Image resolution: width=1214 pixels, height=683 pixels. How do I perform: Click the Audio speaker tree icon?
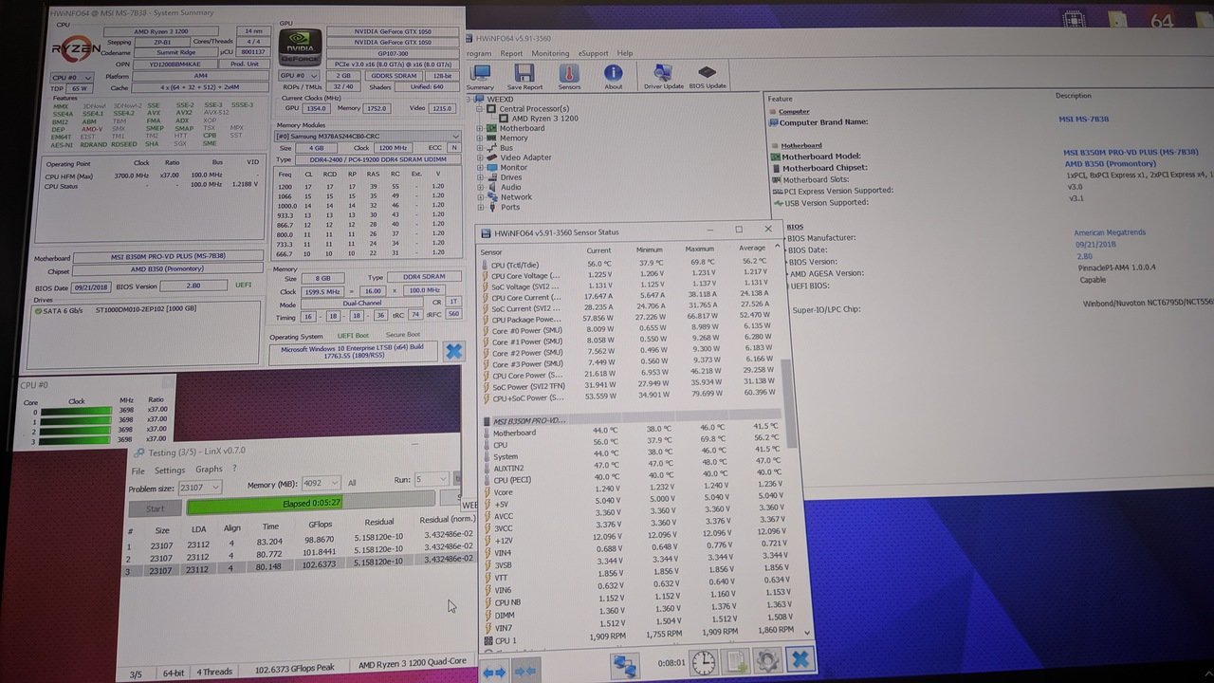click(x=491, y=188)
